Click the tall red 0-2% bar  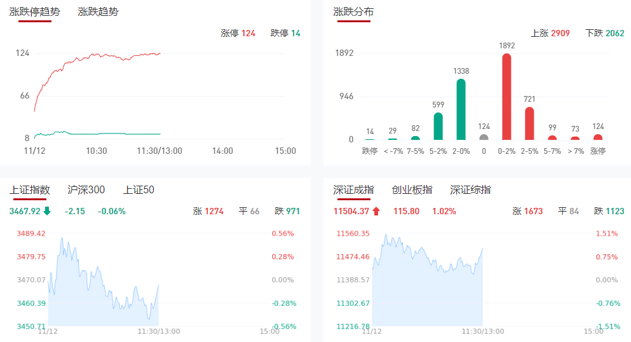tap(506, 97)
